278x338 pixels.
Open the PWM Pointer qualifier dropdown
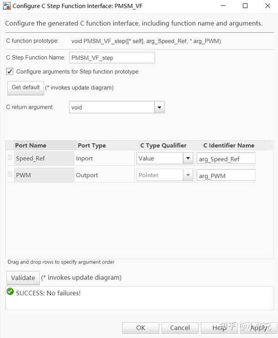[188, 175]
